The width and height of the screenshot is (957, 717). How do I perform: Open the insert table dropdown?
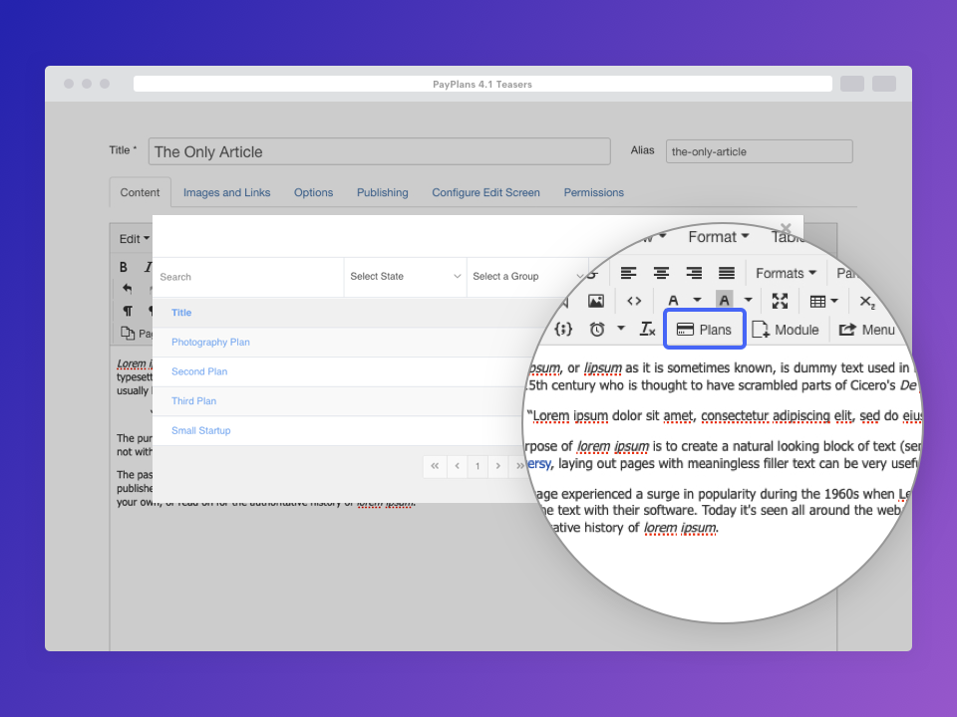coord(823,301)
